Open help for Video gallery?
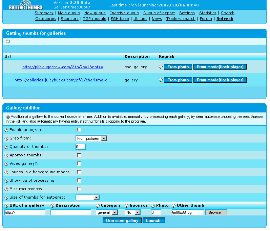270x231 pixels. tap(6, 164)
